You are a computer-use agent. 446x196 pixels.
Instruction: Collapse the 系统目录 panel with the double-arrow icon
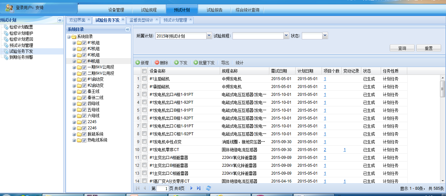tap(128, 30)
